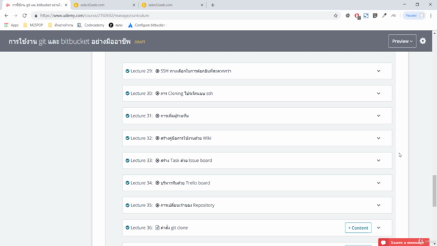Click Lecture 34 published check icon
Screen dimensions: 437x246
[x=128, y=183]
